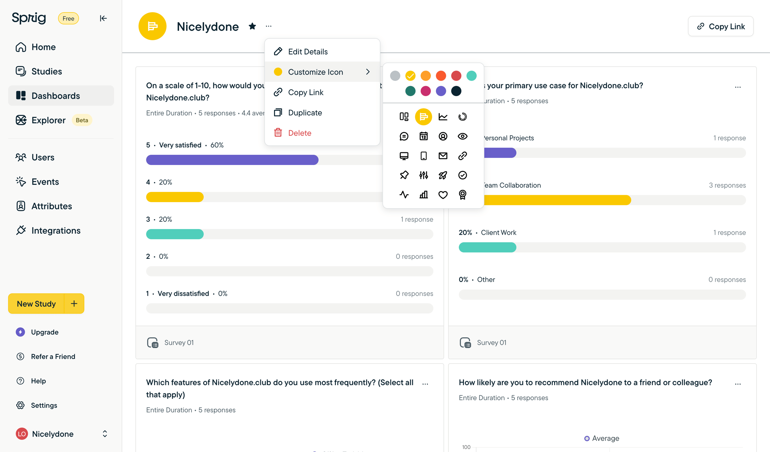Image resolution: width=770 pixels, height=452 pixels.
Task: Select the envelope mail icon
Action: pos(443,156)
